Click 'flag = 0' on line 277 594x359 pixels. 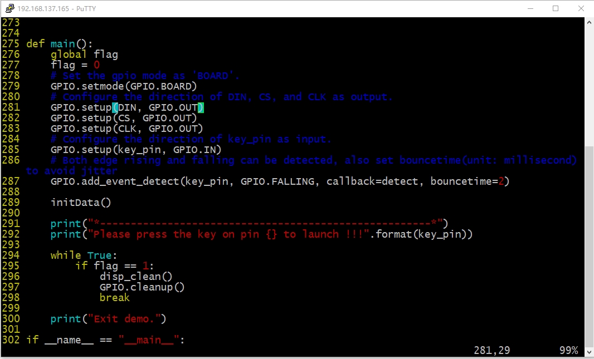tap(75, 65)
